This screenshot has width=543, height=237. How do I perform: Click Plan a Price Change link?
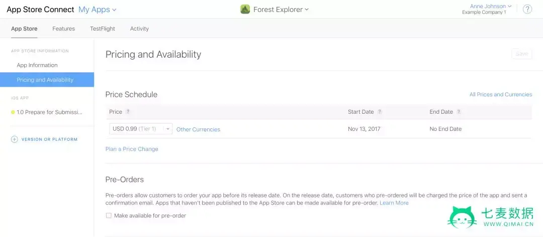(132, 149)
